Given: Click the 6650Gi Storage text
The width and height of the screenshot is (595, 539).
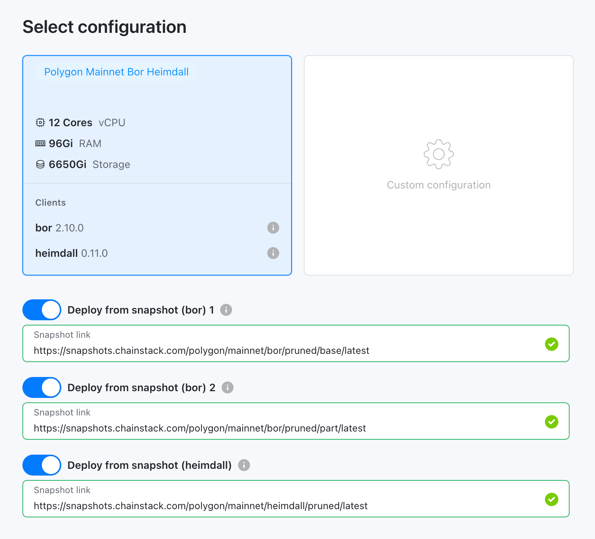Looking at the screenshot, I should (89, 165).
